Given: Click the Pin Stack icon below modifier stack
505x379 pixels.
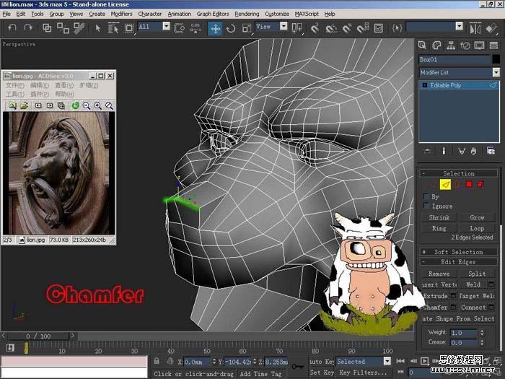Looking at the screenshot, I should pyautogui.click(x=427, y=151).
